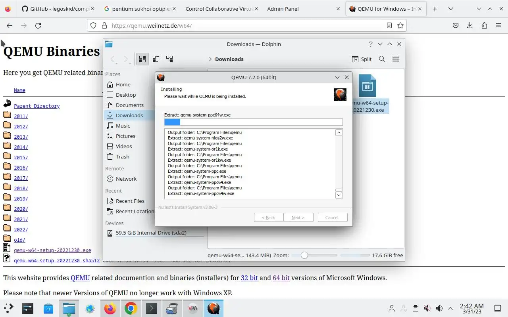Click the Downloads breadcrumb in Dolphin

coord(229,59)
